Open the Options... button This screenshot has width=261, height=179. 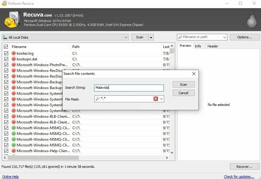click(x=245, y=37)
